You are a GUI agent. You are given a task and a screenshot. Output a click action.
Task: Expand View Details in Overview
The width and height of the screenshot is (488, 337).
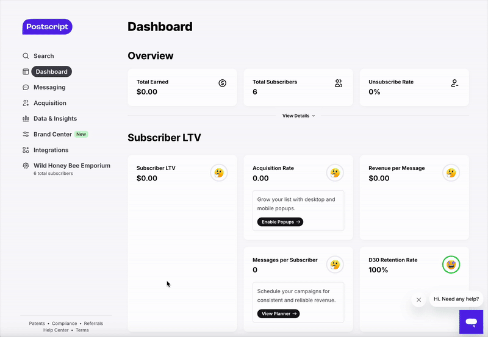tap(298, 116)
